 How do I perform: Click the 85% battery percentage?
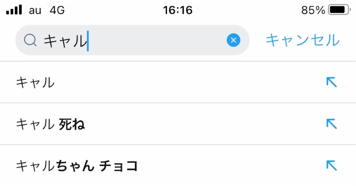(x=313, y=10)
